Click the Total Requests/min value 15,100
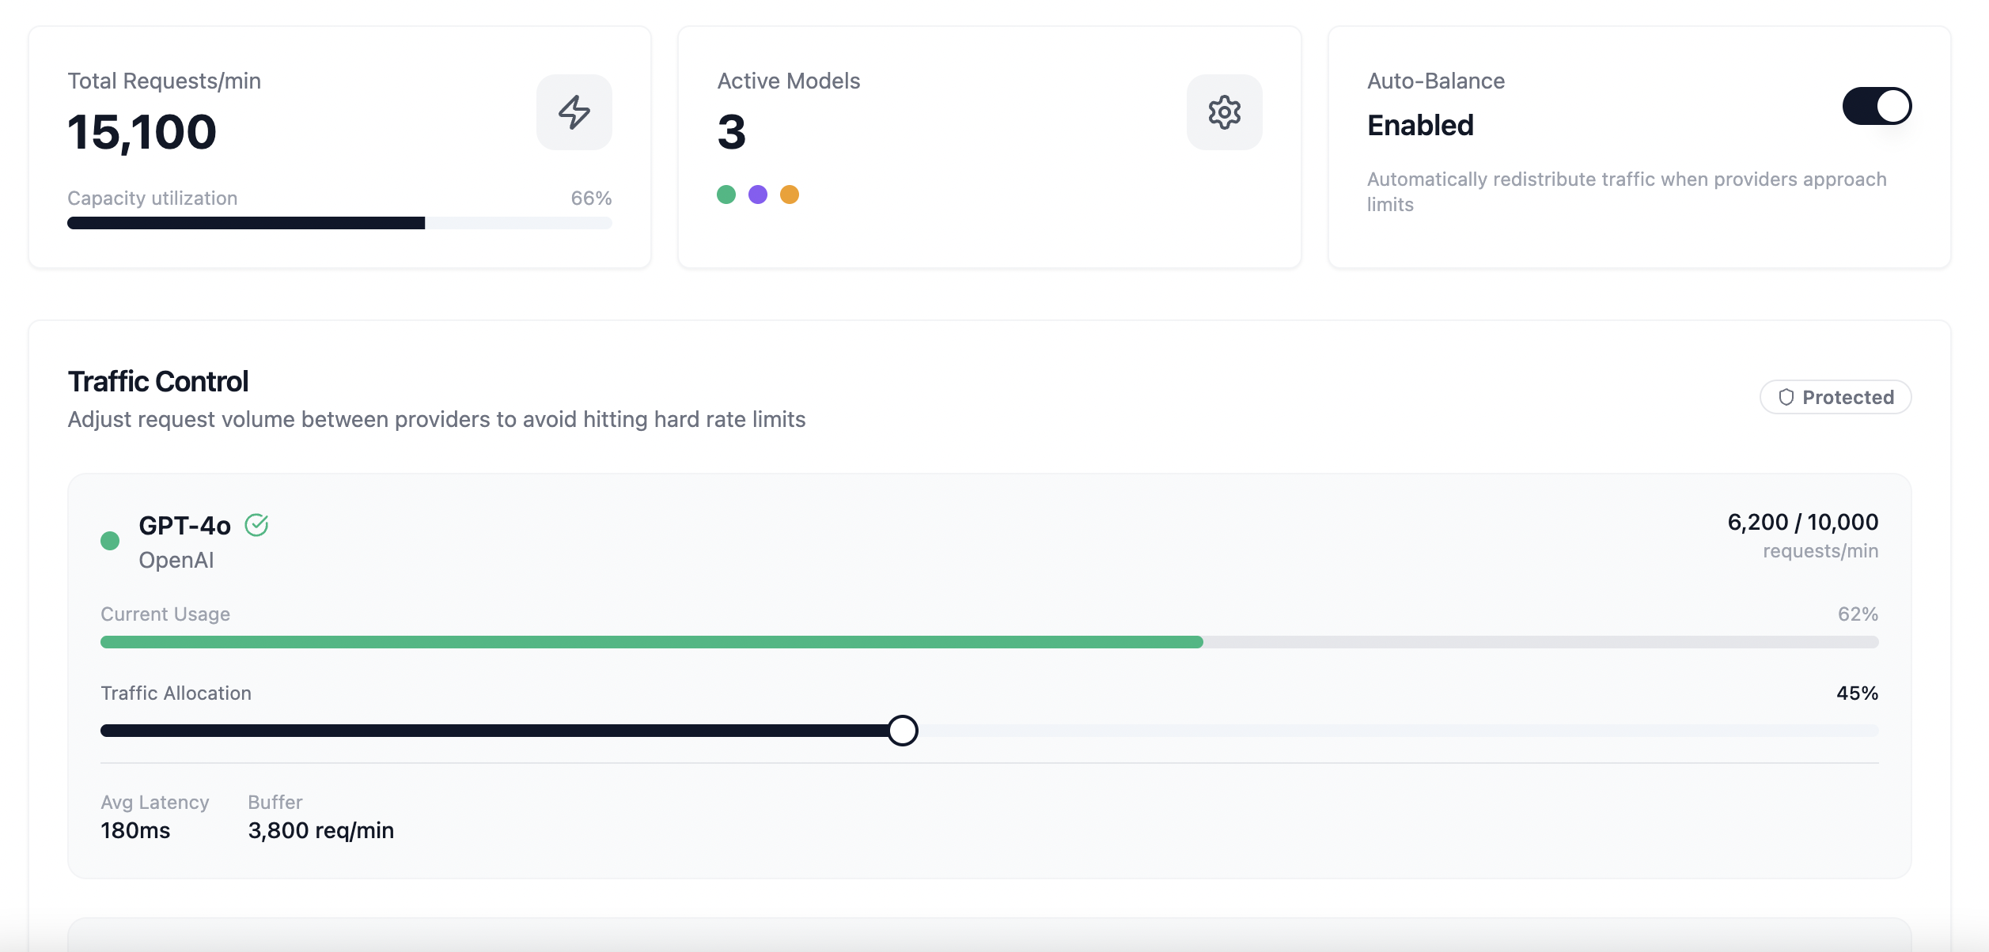The width and height of the screenshot is (1989, 952). pyautogui.click(x=142, y=132)
